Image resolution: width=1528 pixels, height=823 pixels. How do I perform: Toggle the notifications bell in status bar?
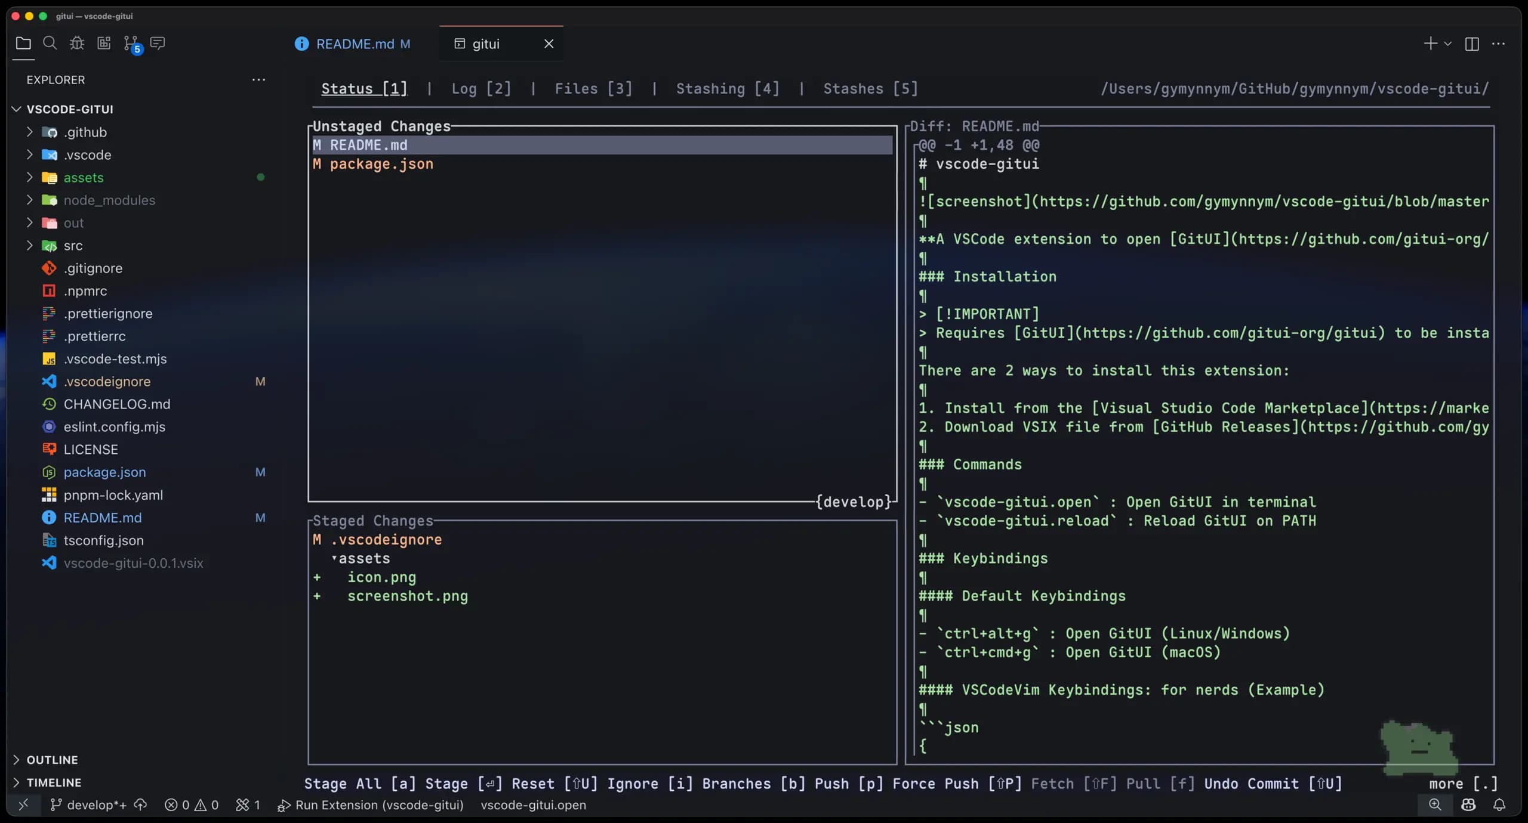[1500, 805]
